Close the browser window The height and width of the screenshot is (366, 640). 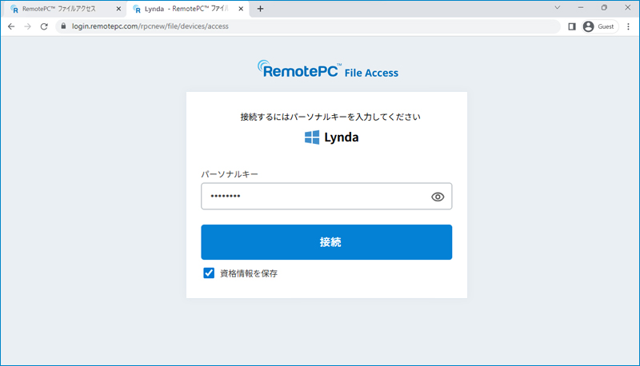tap(628, 8)
